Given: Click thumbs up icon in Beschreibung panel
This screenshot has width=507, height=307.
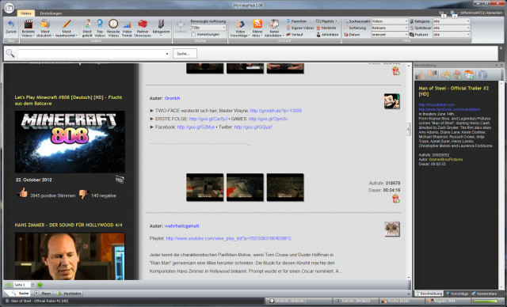Looking at the screenshot, I should click(421, 75).
